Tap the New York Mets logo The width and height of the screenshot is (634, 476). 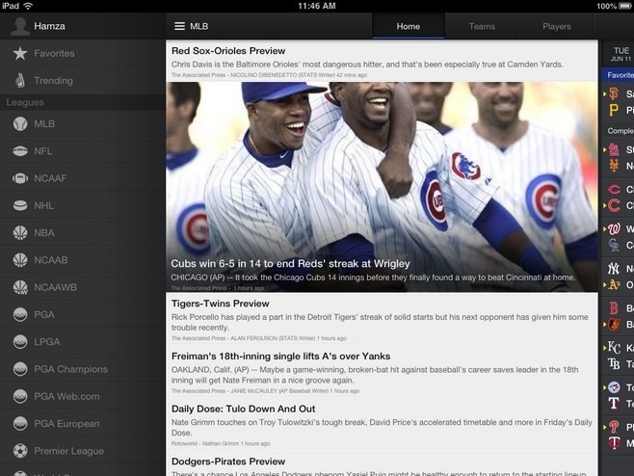click(x=614, y=166)
